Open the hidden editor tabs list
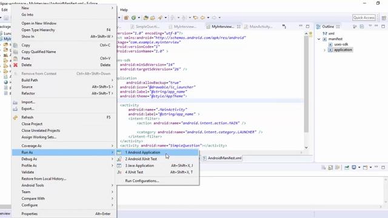This screenshot has height=218, width=388. pyautogui.click(x=284, y=27)
